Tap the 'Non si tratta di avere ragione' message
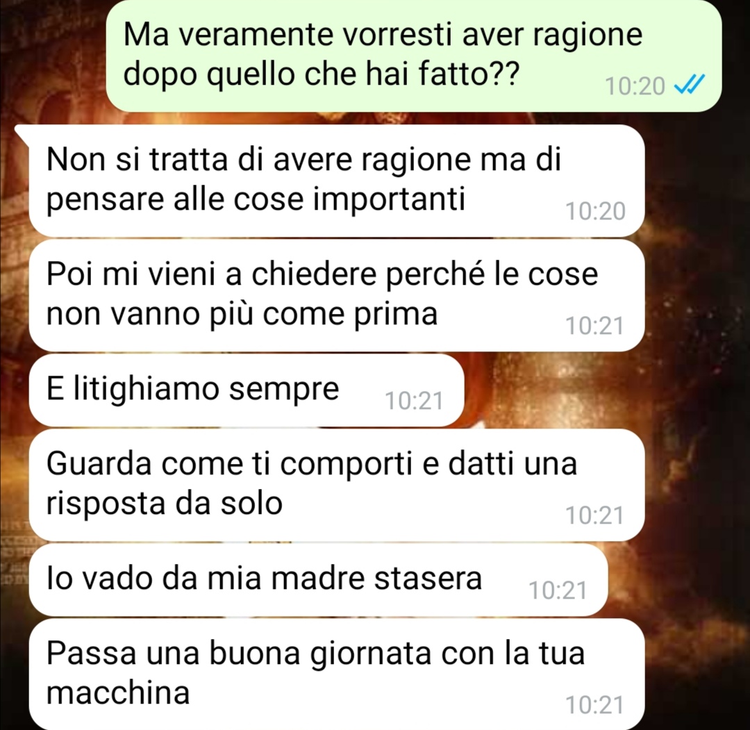 [337, 181]
